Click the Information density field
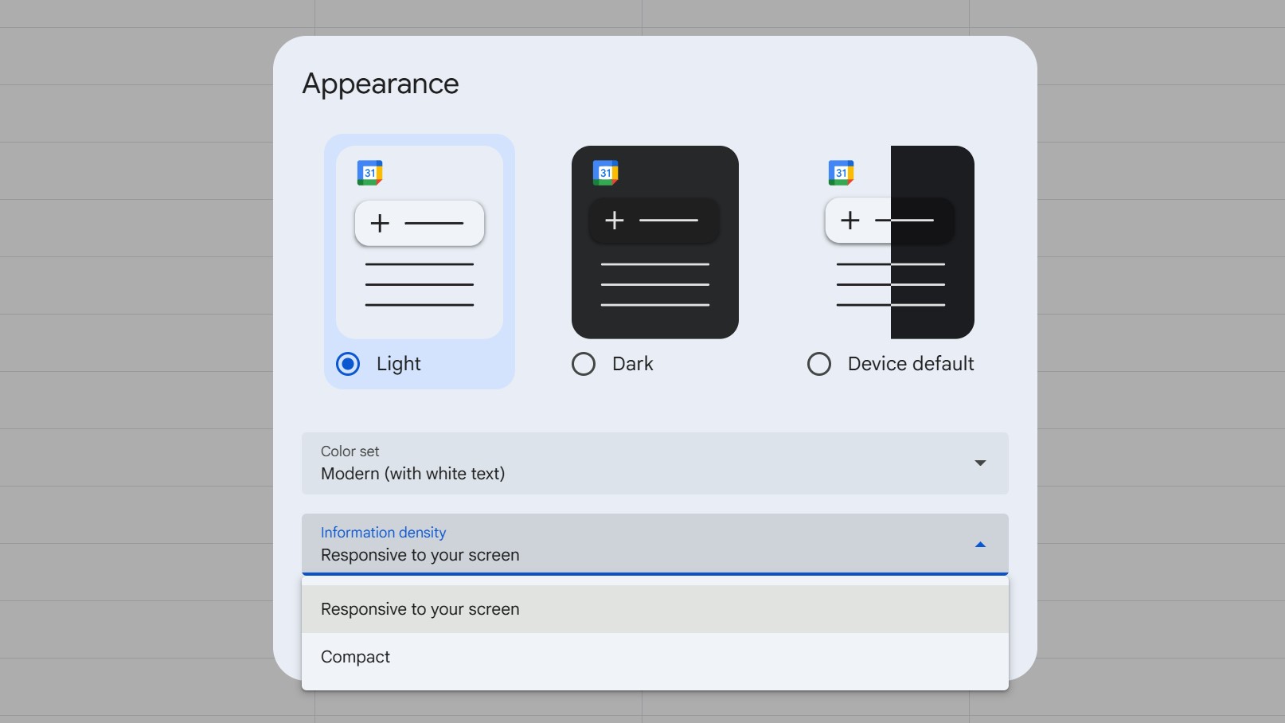The height and width of the screenshot is (723, 1285). click(x=637, y=545)
